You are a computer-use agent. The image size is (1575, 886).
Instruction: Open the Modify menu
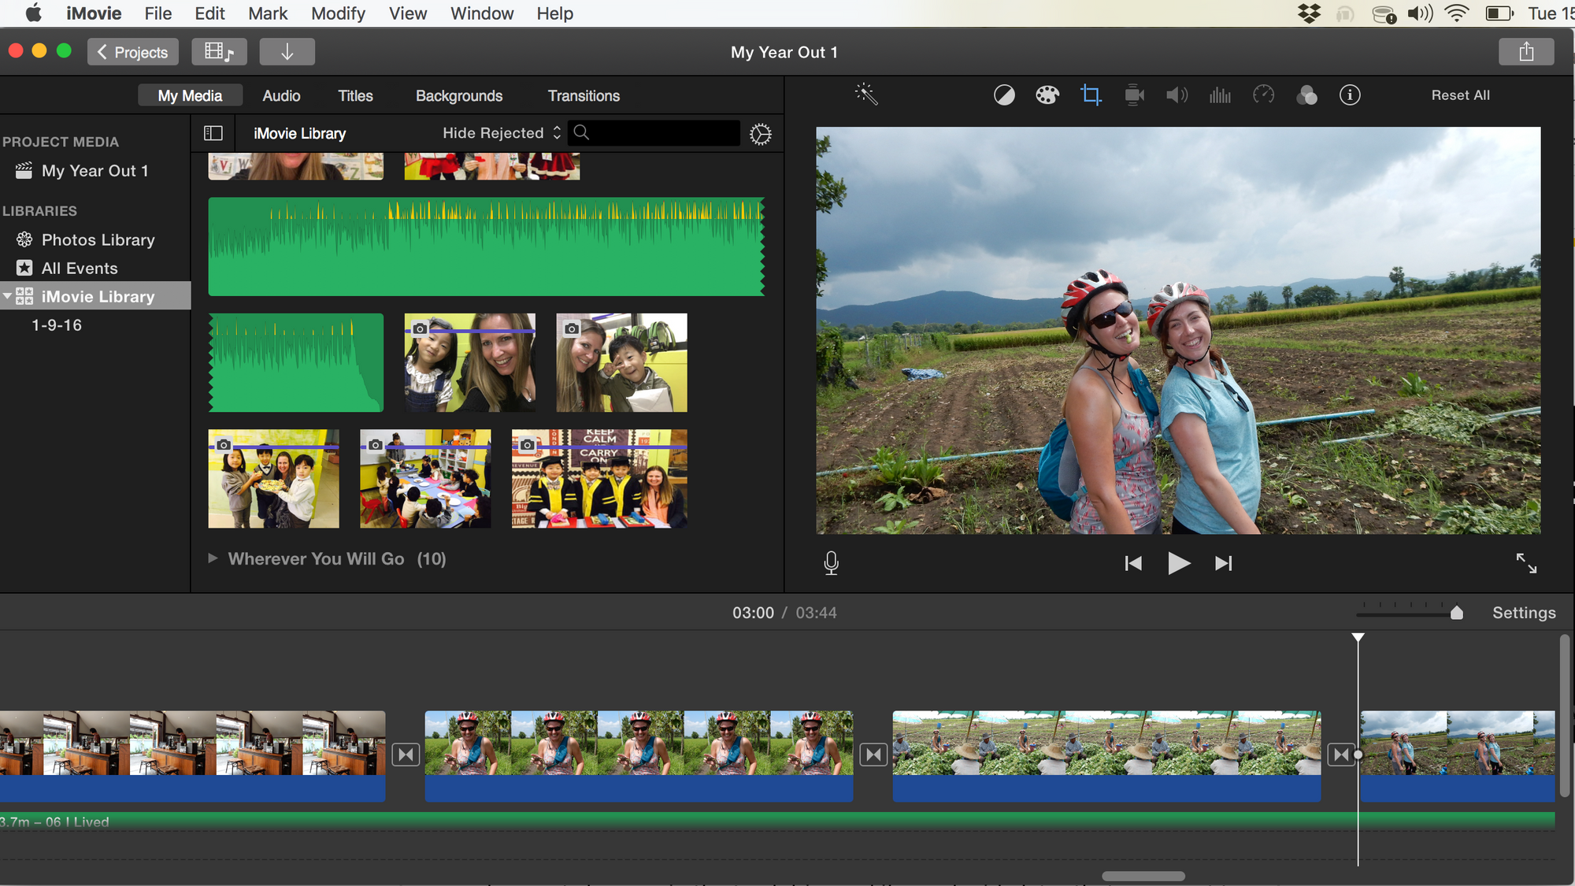tap(338, 13)
